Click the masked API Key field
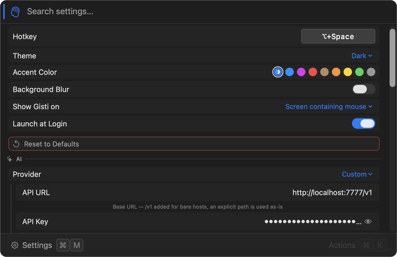 313,222
